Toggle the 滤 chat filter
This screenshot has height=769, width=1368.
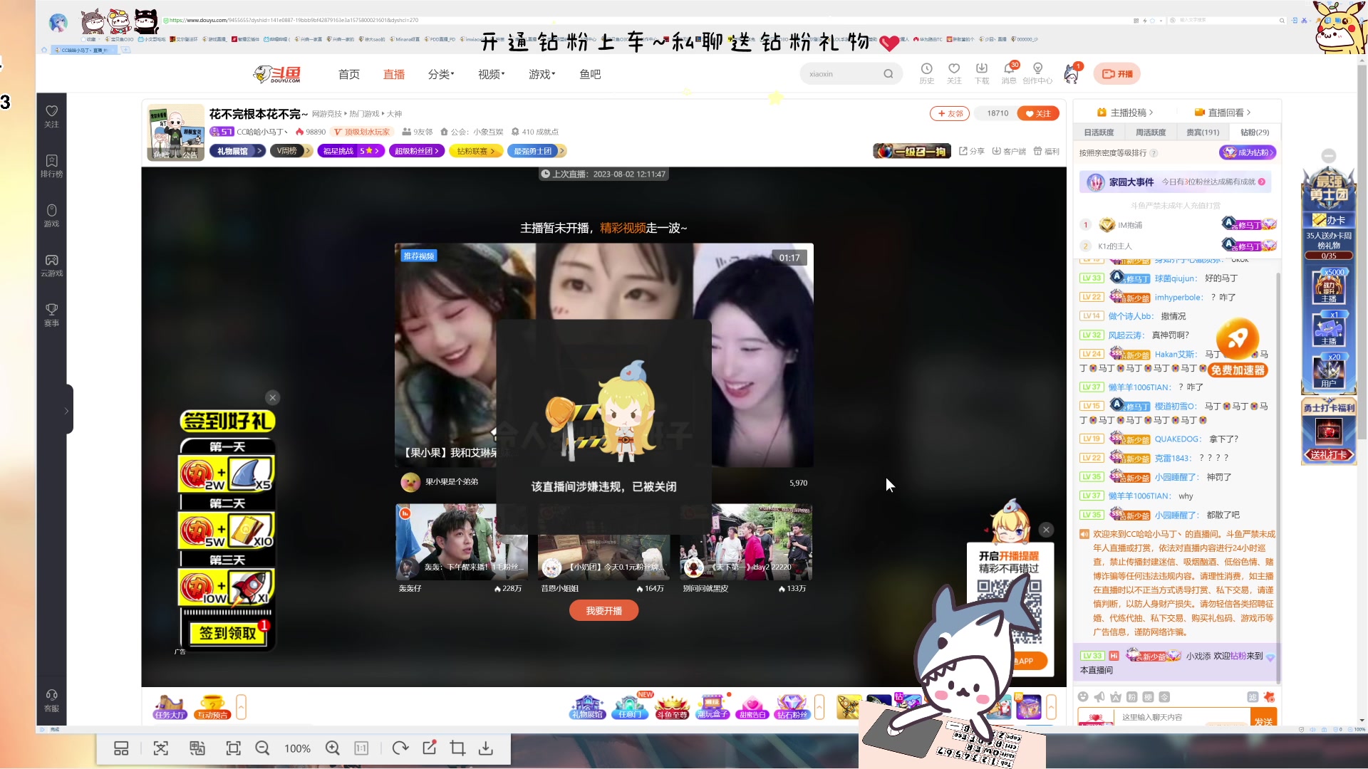(x=1253, y=697)
